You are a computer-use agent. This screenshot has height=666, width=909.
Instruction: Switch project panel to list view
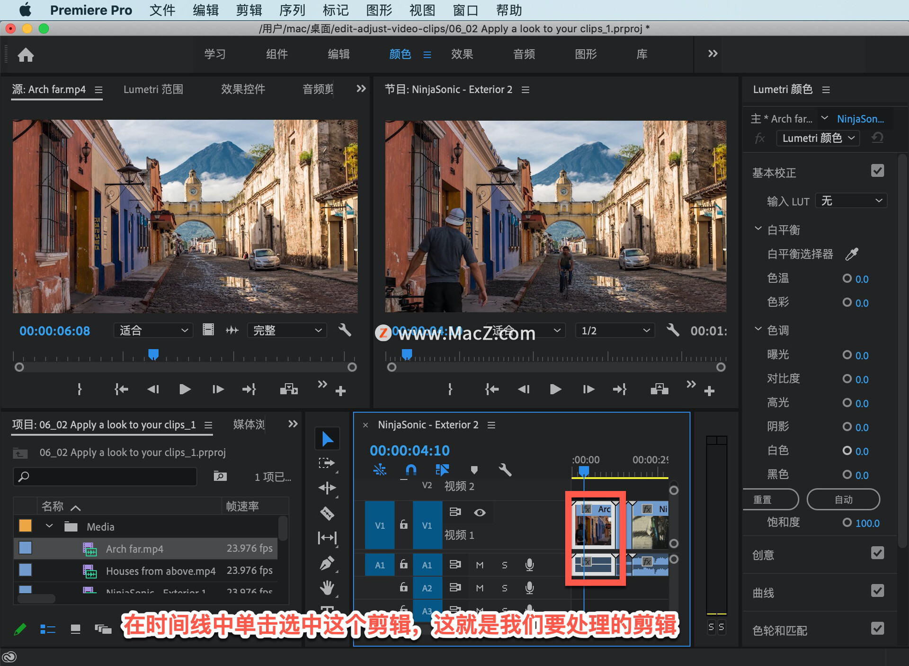pyautogui.click(x=48, y=629)
